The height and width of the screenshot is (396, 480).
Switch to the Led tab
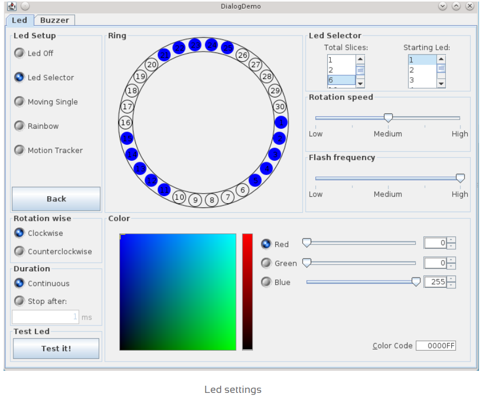(19, 20)
